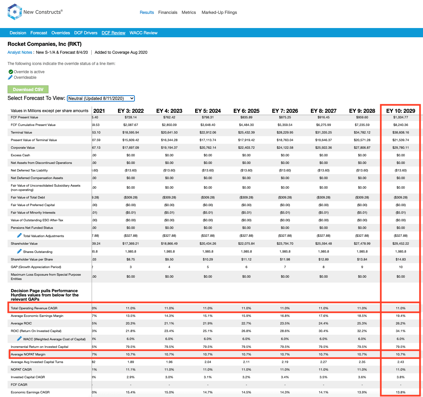Viewport: 423px width, 397px height.
Task: Click the 13.8% Economic Earnings CAGR cell
Action: click(401, 392)
